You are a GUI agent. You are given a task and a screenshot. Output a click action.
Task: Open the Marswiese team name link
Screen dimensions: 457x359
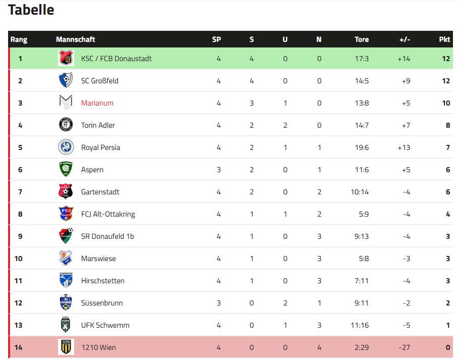[x=98, y=259]
